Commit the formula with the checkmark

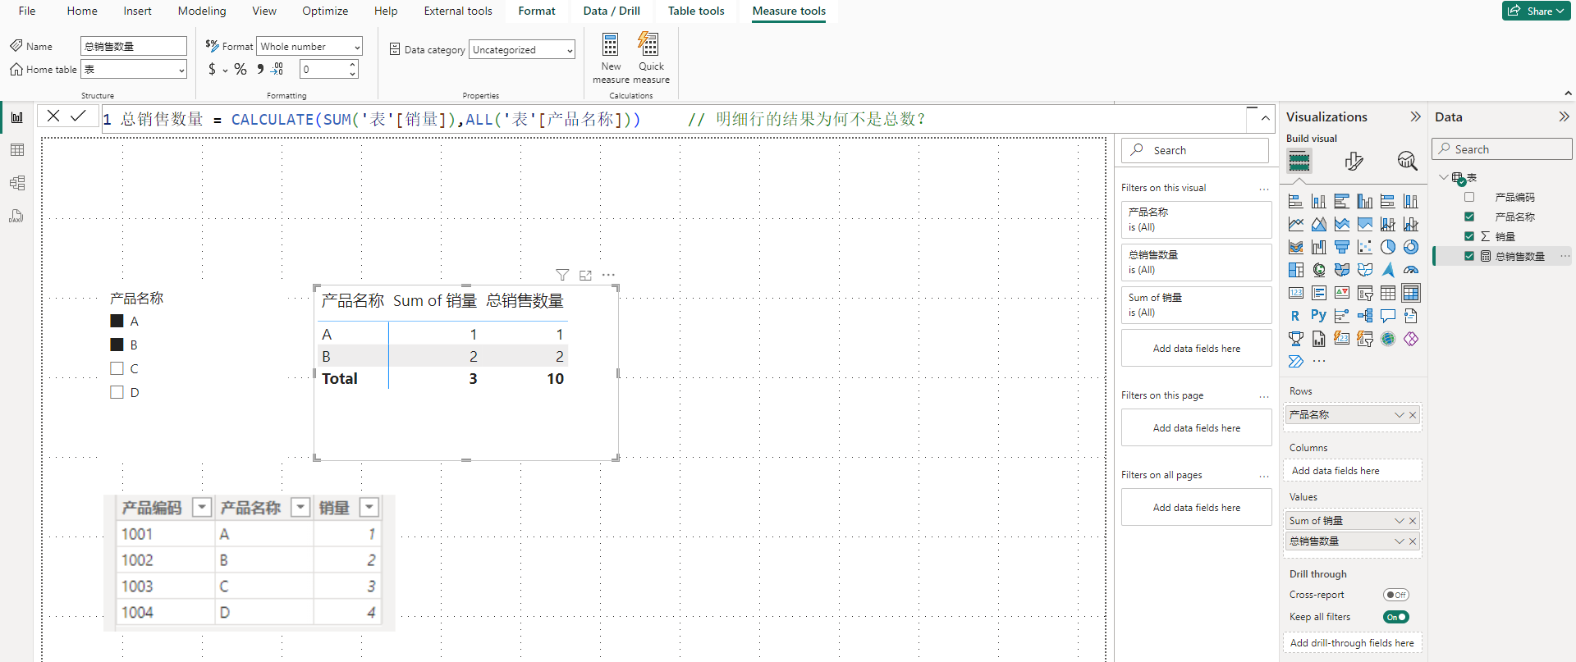click(78, 116)
